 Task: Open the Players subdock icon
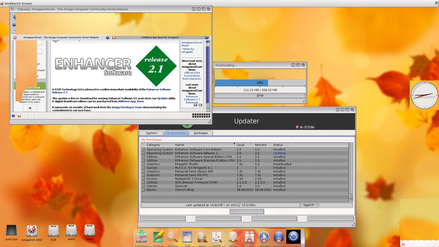coord(264,238)
